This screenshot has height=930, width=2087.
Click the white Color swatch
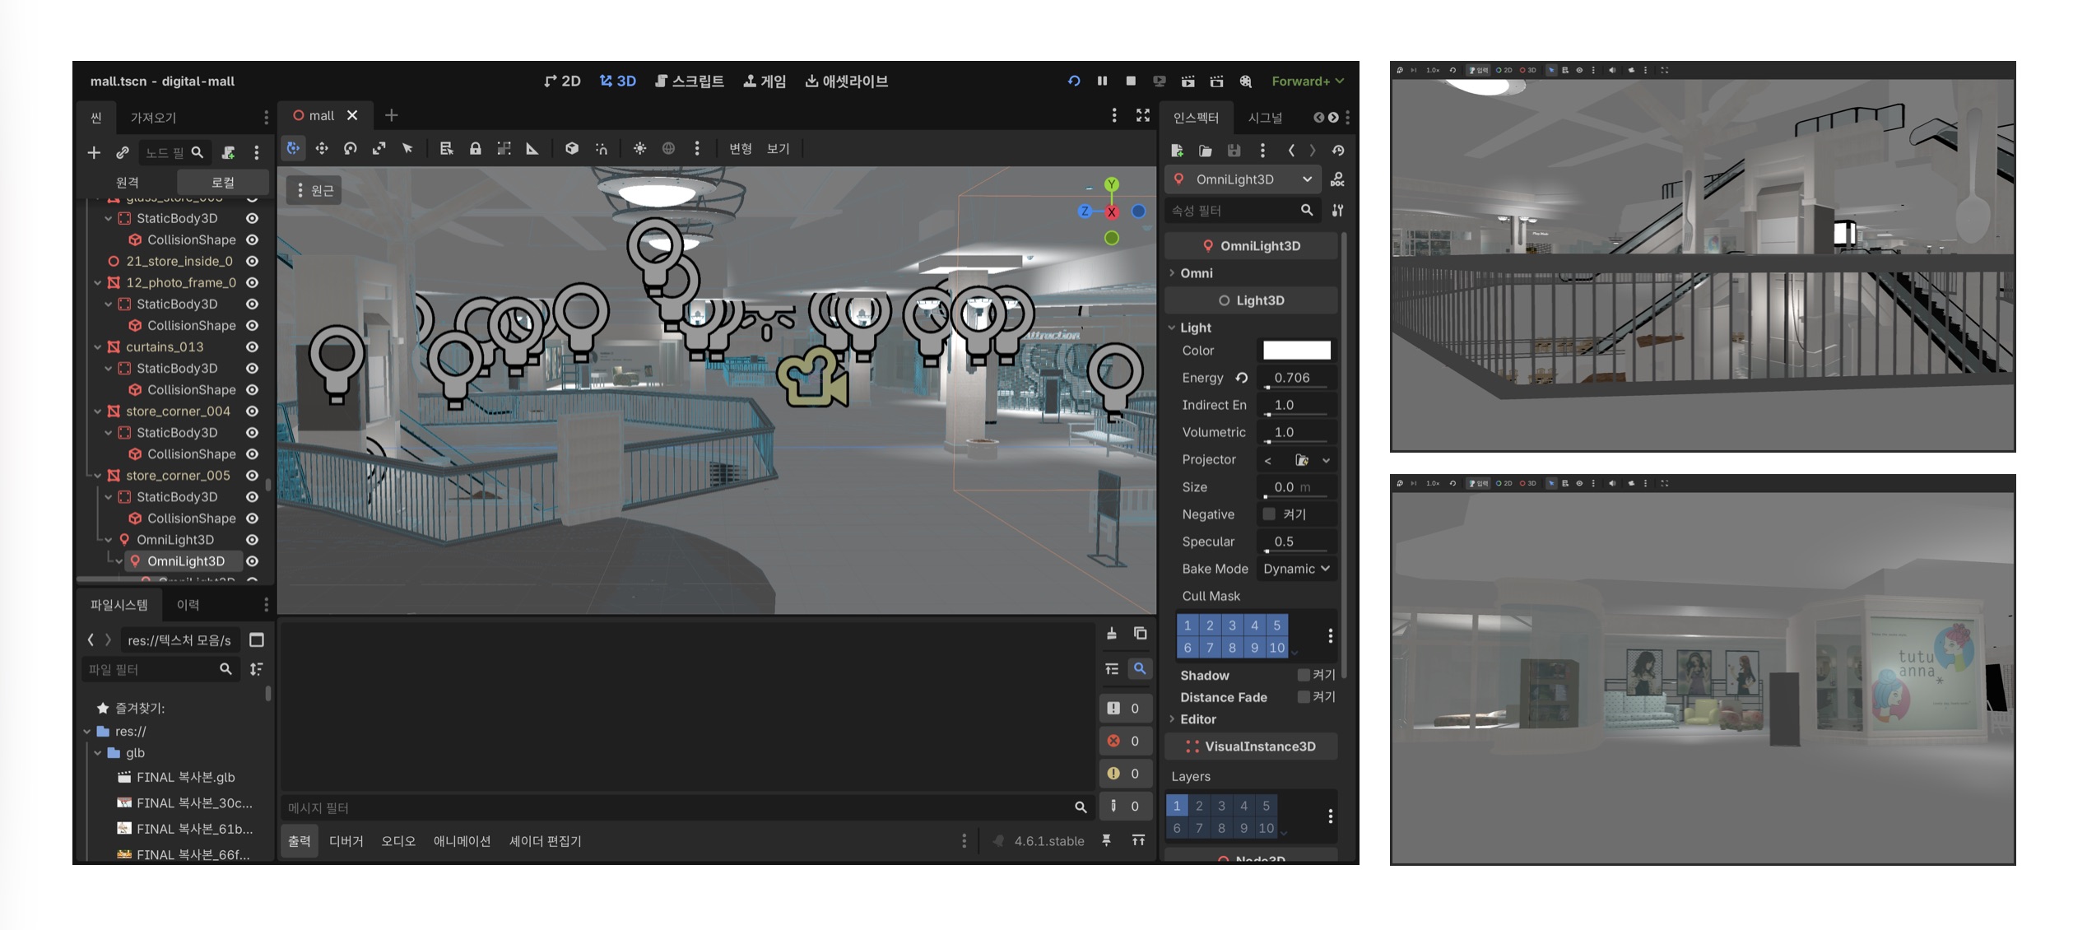pos(1297,351)
